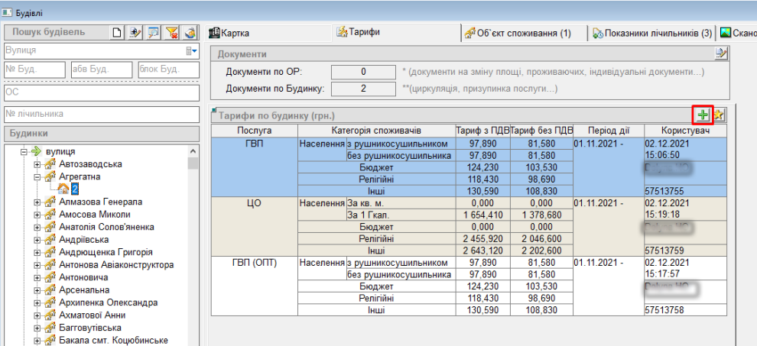Viewport: 757px width, 346px height.
Task: Open the documents edit icon in Документи header
Action: 720,53
